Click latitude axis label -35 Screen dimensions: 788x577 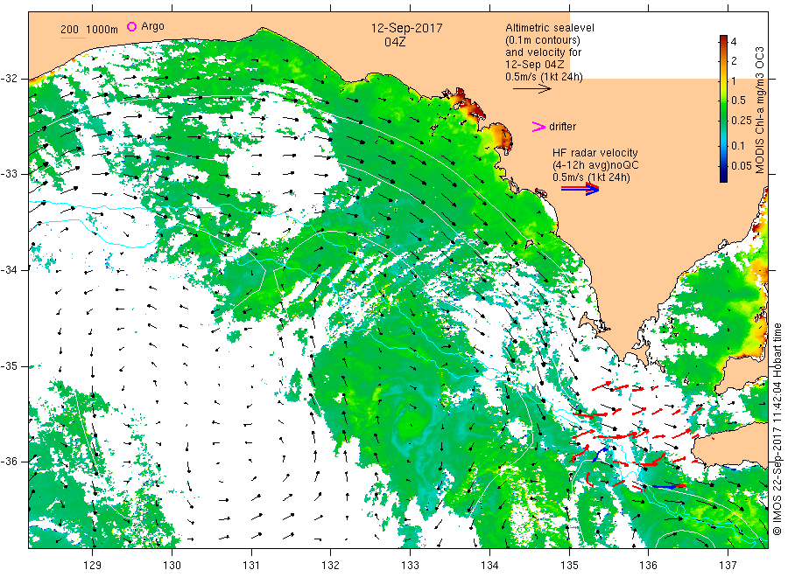pos(10,365)
